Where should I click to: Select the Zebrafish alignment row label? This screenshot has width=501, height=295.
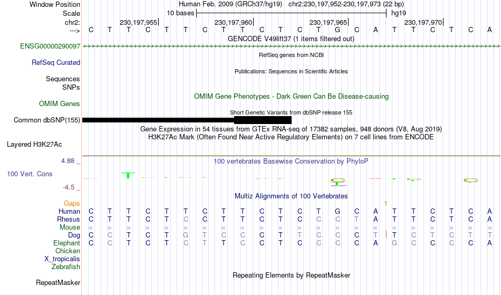(66, 267)
